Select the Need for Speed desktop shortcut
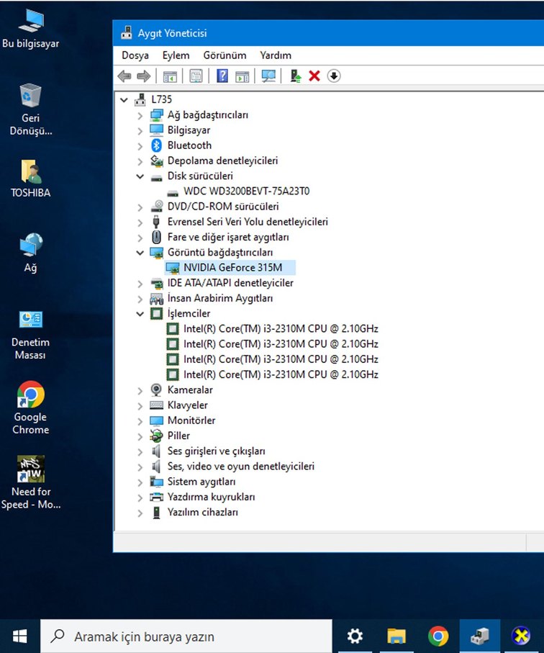 click(31, 482)
